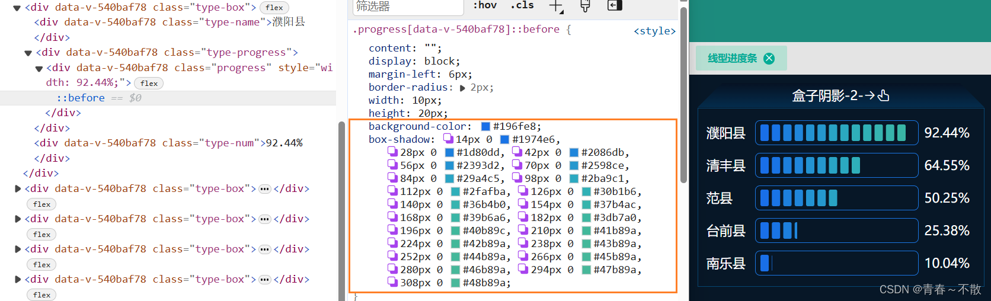991x301 pixels.
Task: Click the 64.55% value for 清丰县
Action: pos(947,165)
